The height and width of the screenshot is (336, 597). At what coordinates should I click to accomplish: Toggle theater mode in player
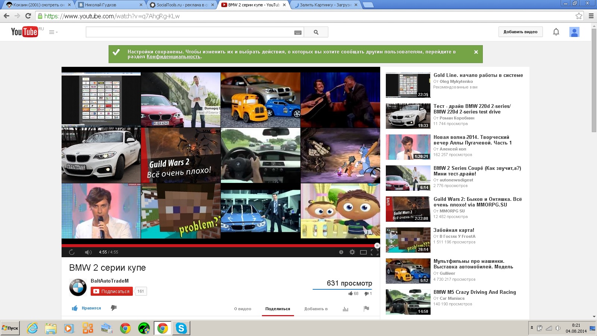[363, 252]
